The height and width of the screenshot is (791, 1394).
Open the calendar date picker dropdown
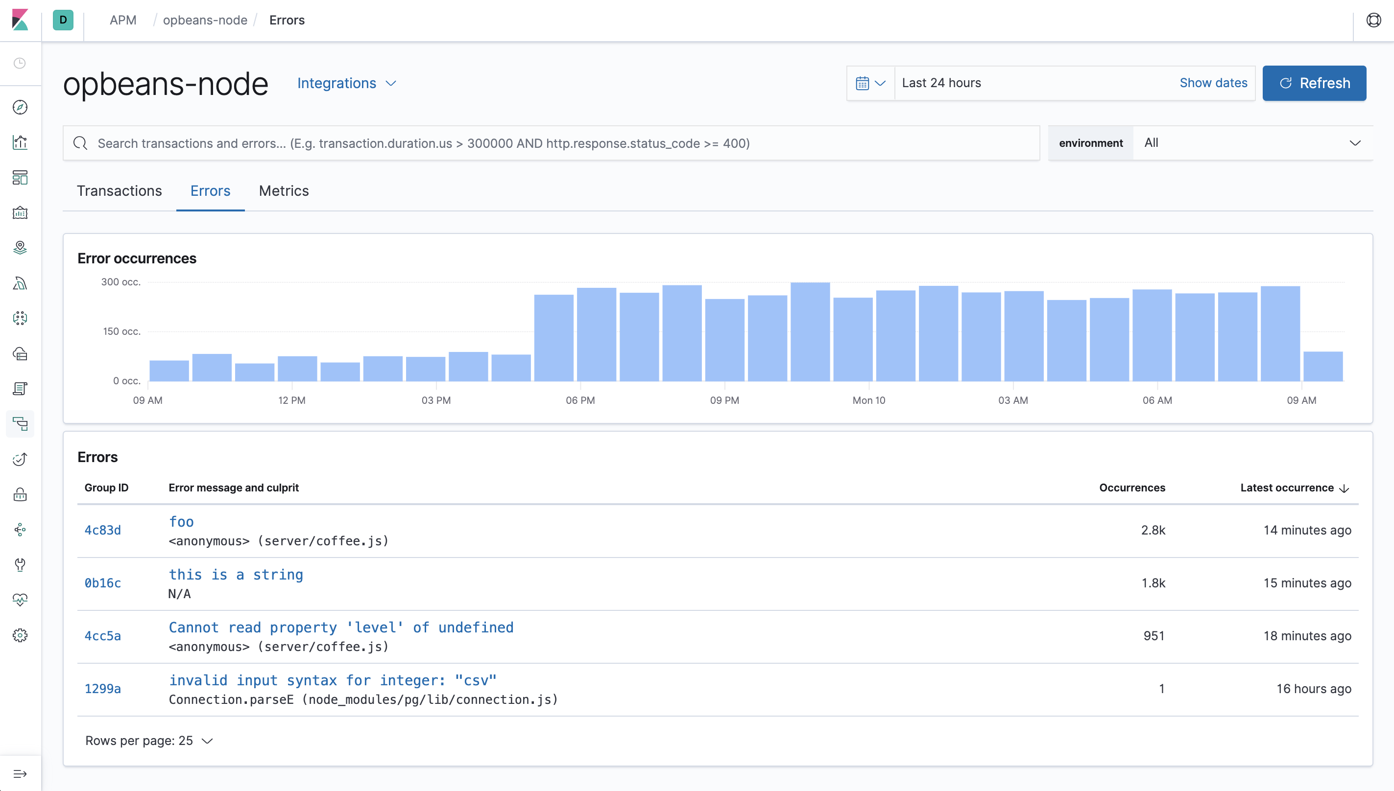[x=870, y=83]
